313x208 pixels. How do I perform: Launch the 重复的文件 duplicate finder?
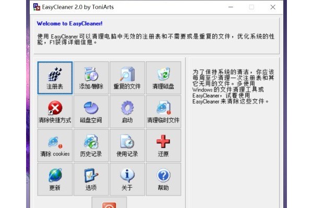click(x=127, y=78)
